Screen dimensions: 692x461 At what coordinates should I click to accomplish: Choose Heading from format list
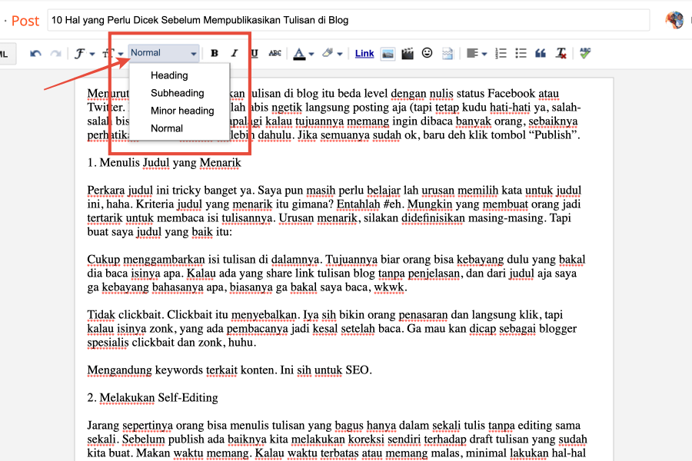(169, 75)
